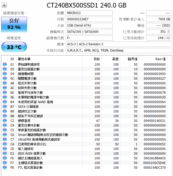
Task: Click status orb for C6 Smart 離線掃瞄 row
Action: click(5, 135)
